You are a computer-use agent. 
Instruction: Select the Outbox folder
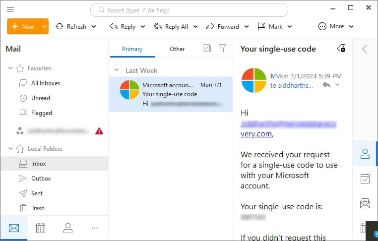54,179
